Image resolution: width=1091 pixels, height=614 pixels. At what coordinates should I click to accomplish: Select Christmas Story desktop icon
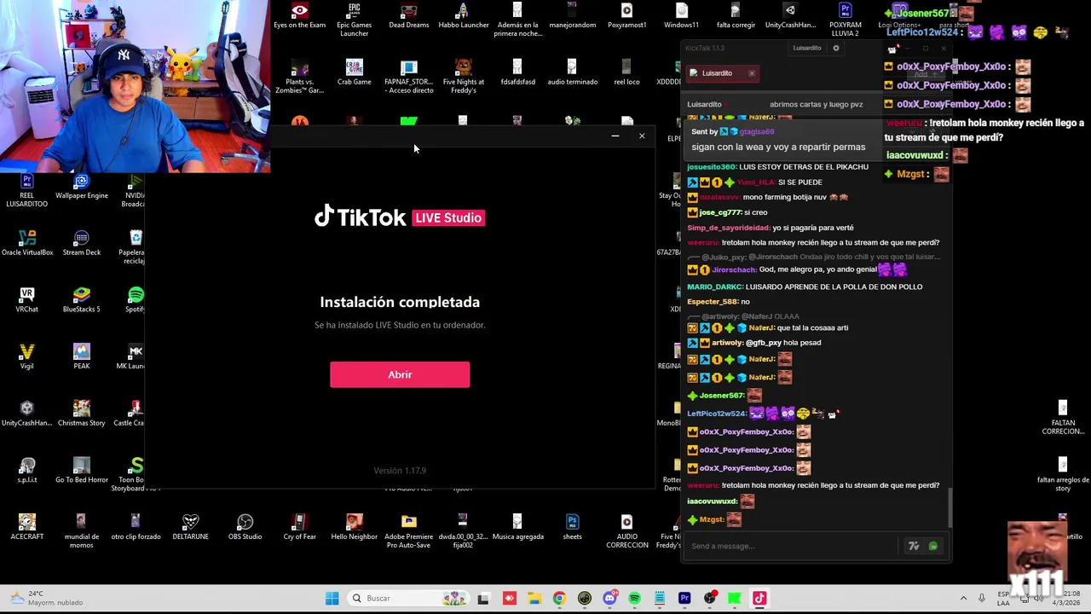81,414
